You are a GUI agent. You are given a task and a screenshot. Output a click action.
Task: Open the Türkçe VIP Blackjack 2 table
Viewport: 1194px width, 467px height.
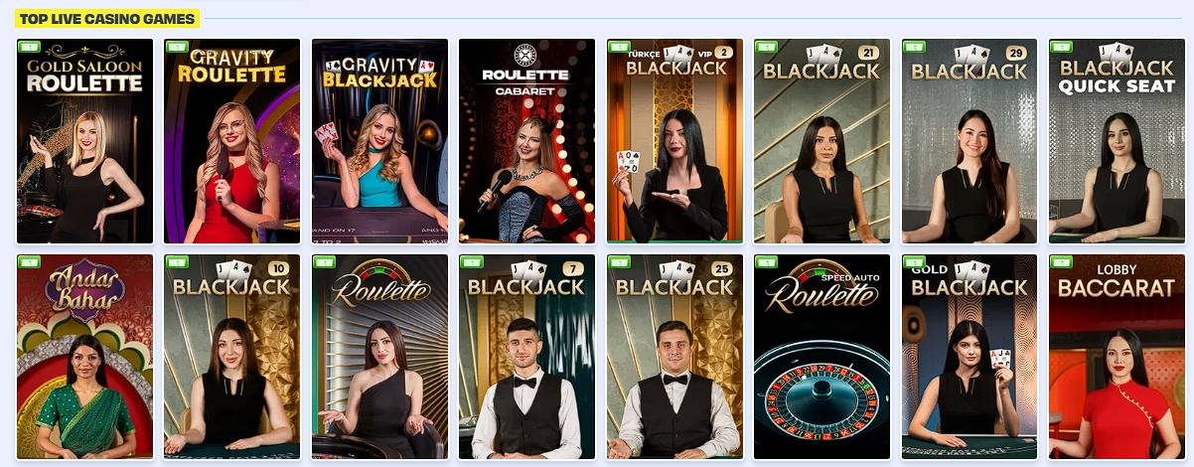coord(674,141)
